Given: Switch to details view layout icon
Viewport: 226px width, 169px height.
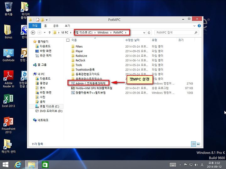Looking at the screenshot, I should [193, 144].
